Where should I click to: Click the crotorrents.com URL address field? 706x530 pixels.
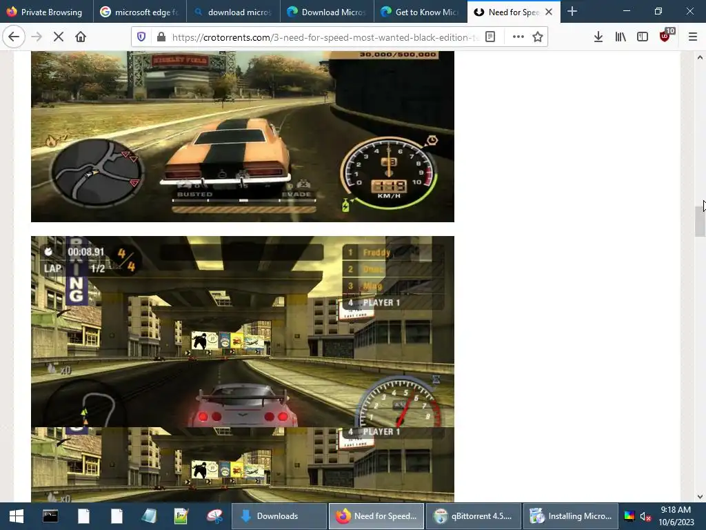pyautogui.click(x=324, y=37)
